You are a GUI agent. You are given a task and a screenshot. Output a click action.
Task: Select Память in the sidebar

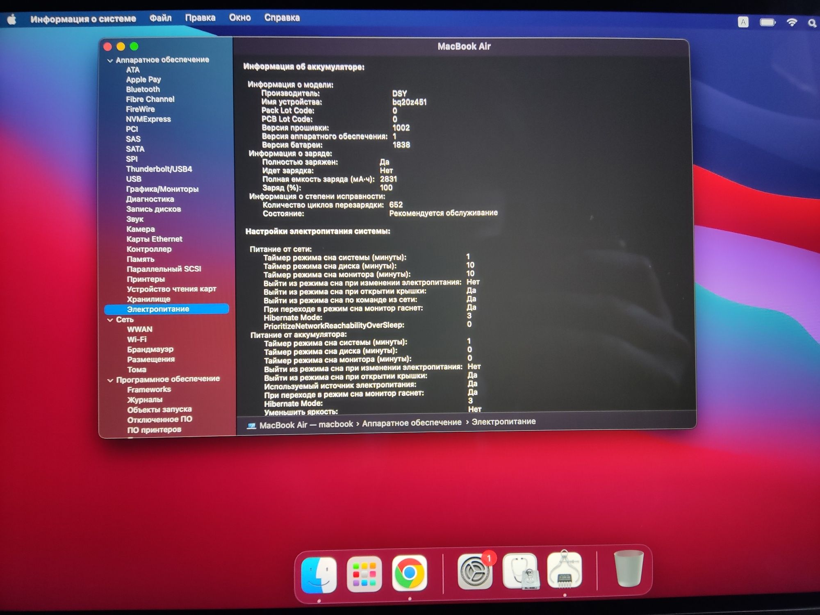tap(141, 259)
